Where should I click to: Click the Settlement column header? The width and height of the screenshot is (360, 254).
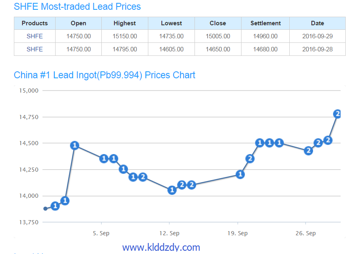coord(266,23)
